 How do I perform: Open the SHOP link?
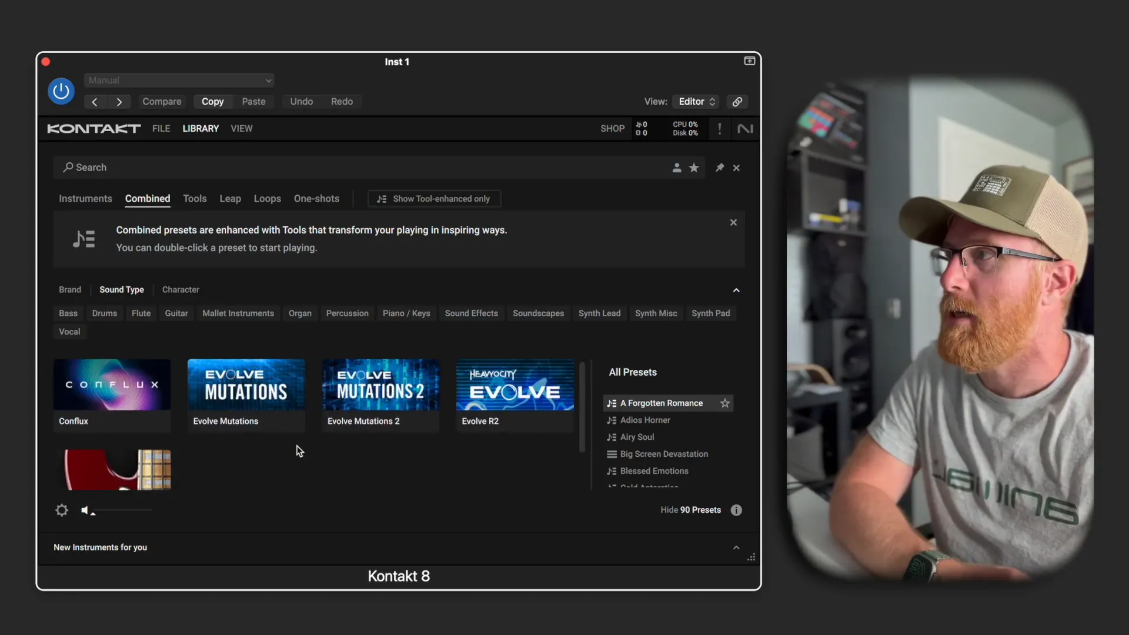[x=612, y=128]
